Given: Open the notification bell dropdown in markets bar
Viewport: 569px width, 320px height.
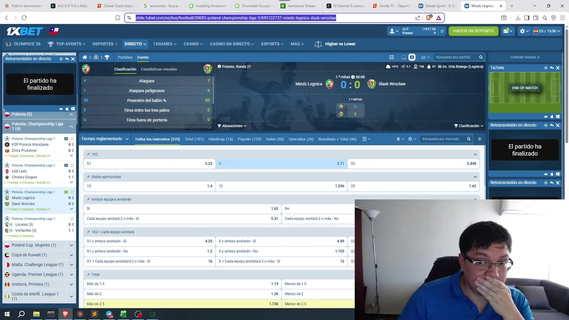Looking at the screenshot, I should [x=400, y=139].
